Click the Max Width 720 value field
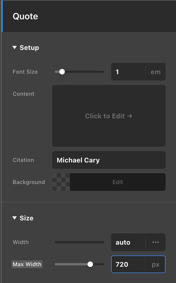This screenshot has height=283, width=176. coord(128,265)
